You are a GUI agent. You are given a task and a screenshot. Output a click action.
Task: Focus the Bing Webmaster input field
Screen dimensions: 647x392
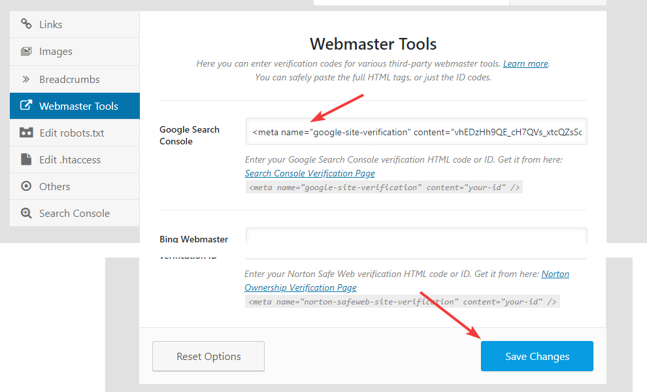click(416, 235)
